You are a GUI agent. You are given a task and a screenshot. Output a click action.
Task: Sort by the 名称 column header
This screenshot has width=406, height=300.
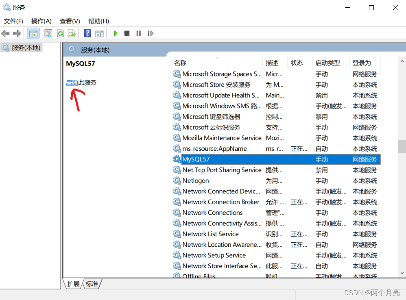(x=218, y=63)
